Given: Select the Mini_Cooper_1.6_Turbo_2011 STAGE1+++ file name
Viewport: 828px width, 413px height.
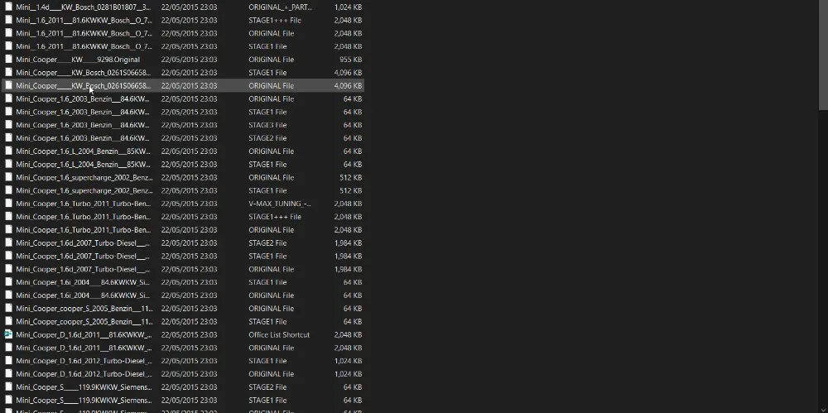Looking at the screenshot, I should [83, 217].
